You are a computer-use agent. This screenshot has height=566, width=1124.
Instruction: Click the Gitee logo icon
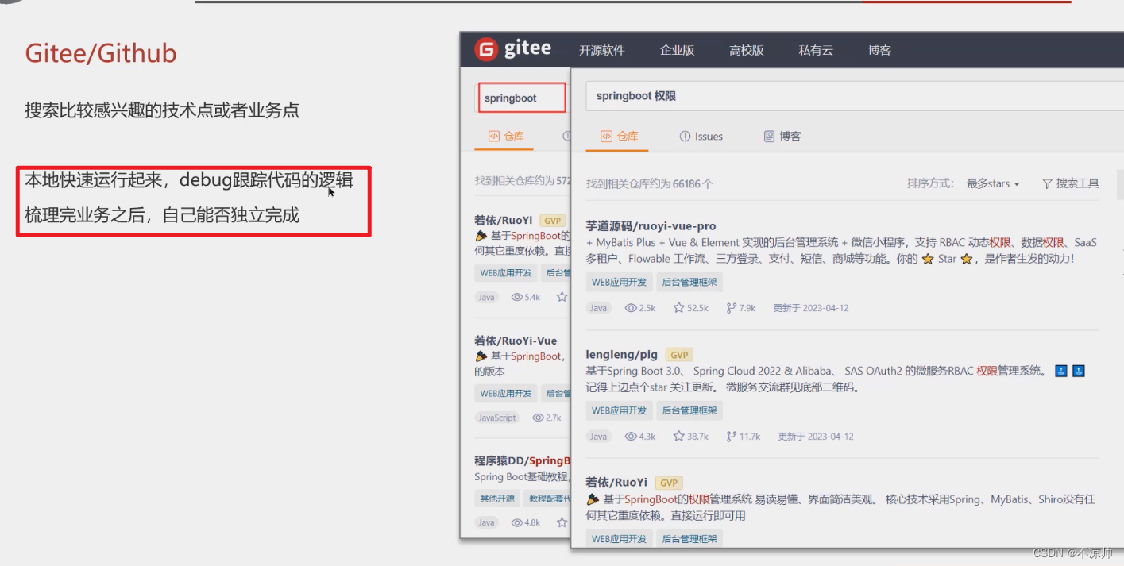point(485,49)
